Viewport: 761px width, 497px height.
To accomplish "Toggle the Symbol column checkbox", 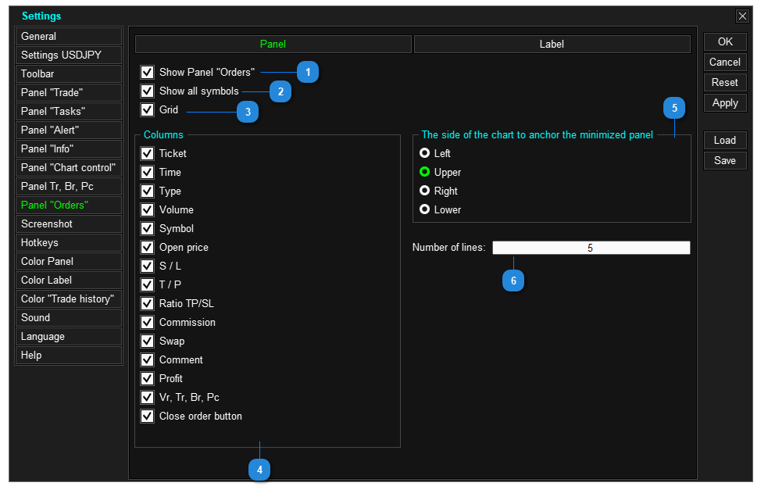I will click(147, 229).
